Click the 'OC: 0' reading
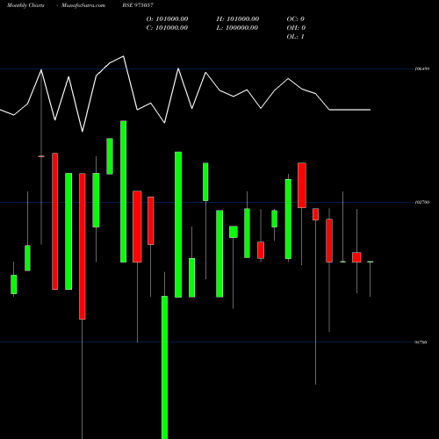 295,19
